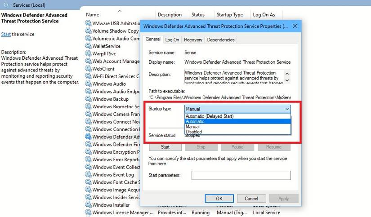The height and width of the screenshot is (217, 371).
Task: Select the Windows Audio row text
Action: pos(109,84)
